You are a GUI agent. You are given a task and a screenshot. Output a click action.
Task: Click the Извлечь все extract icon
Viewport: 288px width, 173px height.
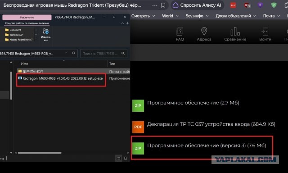46,35
